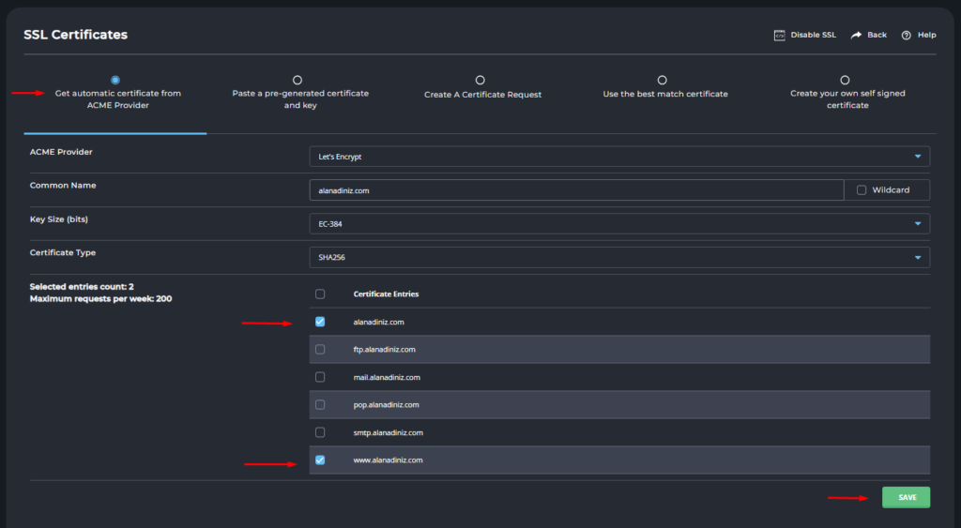This screenshot has height=528, width=961.
Task: Uncheck the www.alanadiniz.com entry
Action: click(320, 460)
